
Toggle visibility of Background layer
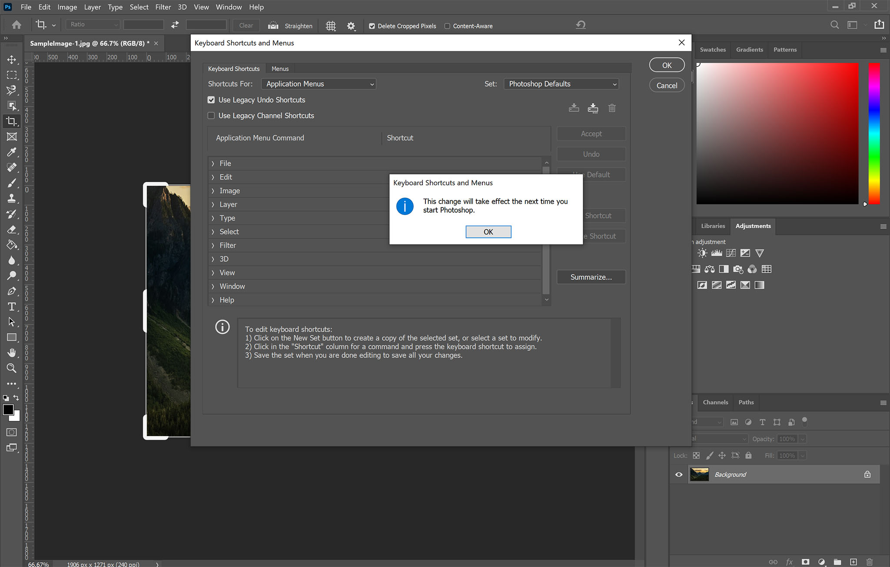tap(679, 474)
